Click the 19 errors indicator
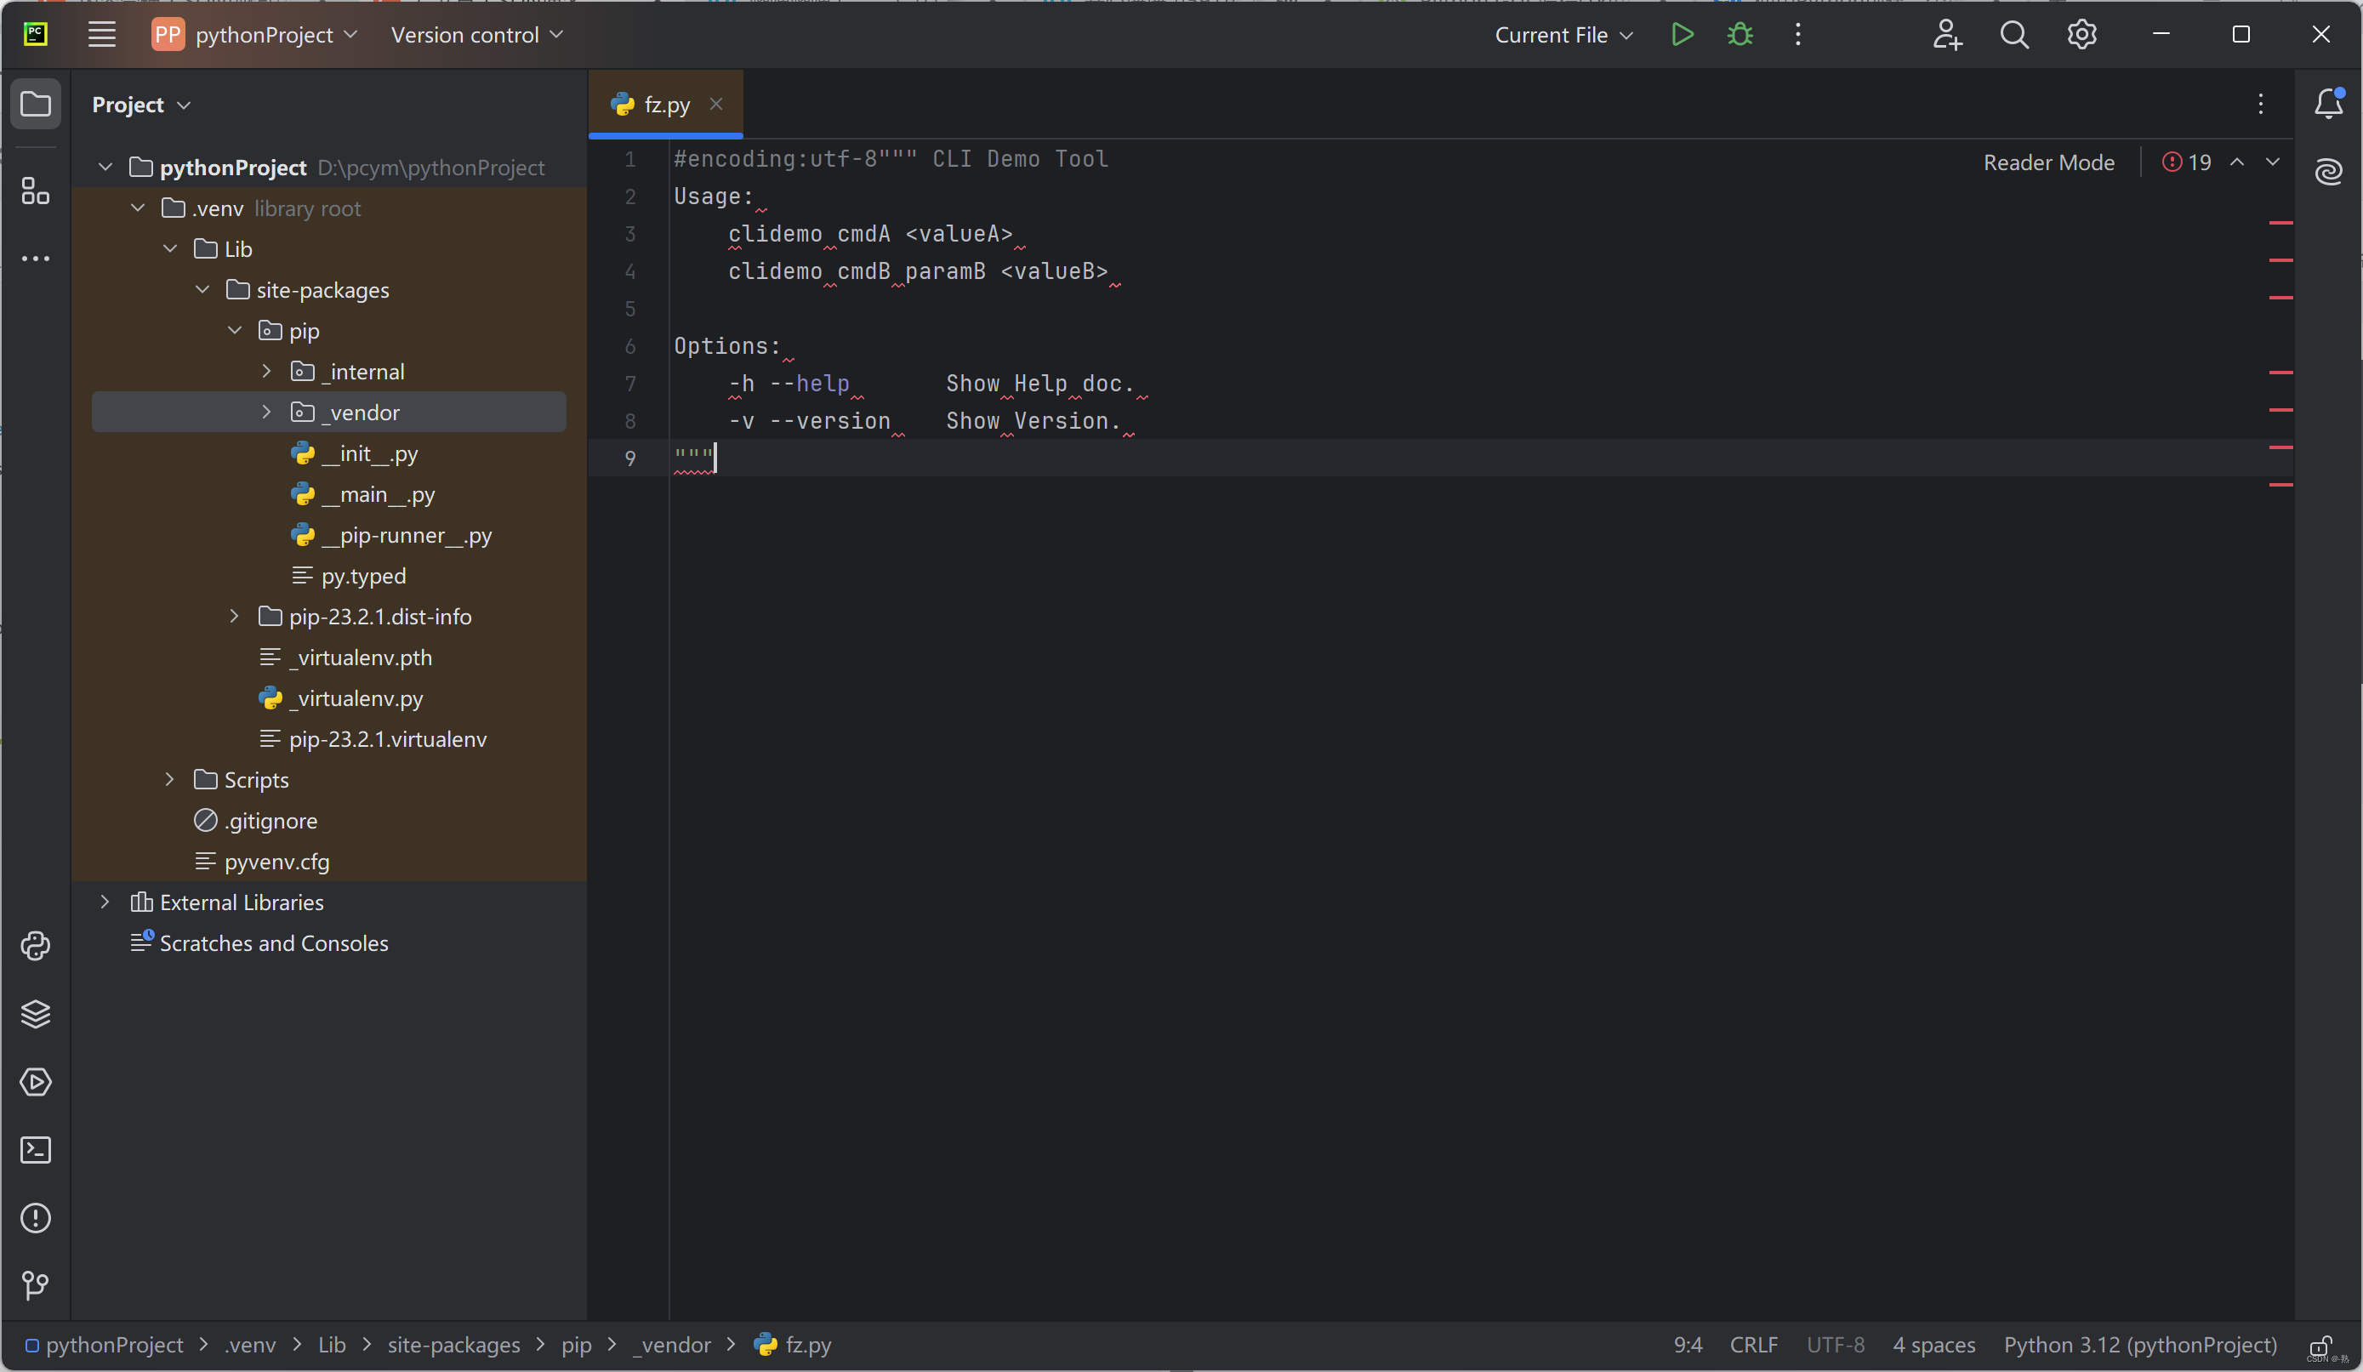The image size is (2363, 1372). 2187,162
